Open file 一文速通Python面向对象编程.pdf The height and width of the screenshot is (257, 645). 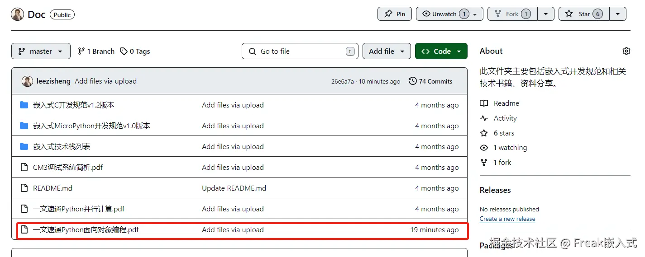click(86, 230)
